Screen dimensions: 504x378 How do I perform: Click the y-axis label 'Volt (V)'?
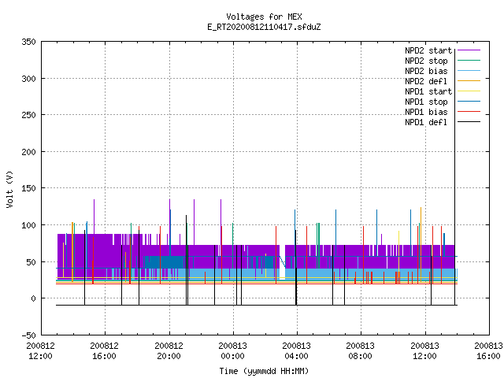point(9,189)
